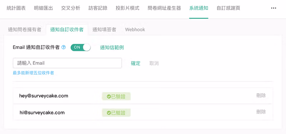Screen dimensions: 286x134
Task: Select 通知自訂收件者 sub-tab
Action: [x=67, y=30]
